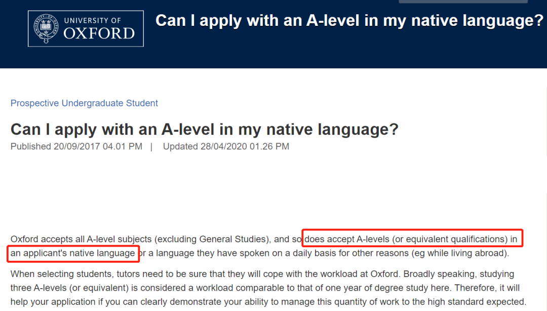Open the University of Oxford logo link
Viewport: 547px width, 311px height.
click(86, 29)
